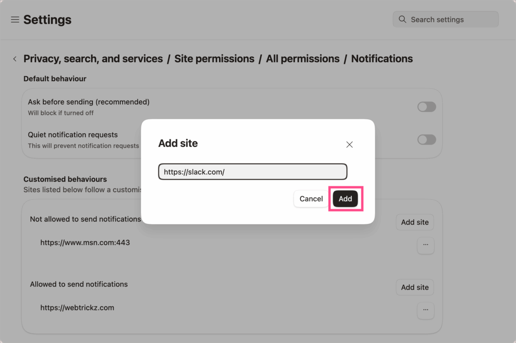Click Allowed to send notifications label
The height and width of the screenshot is (343, 516).
tap(79, 284)
